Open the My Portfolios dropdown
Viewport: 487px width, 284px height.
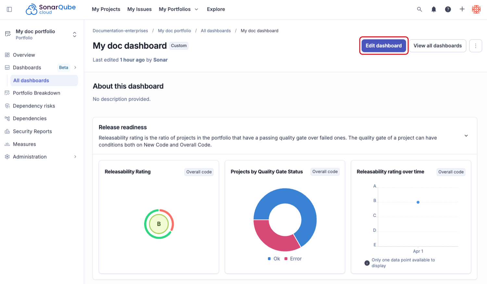[x=179, y=9]
